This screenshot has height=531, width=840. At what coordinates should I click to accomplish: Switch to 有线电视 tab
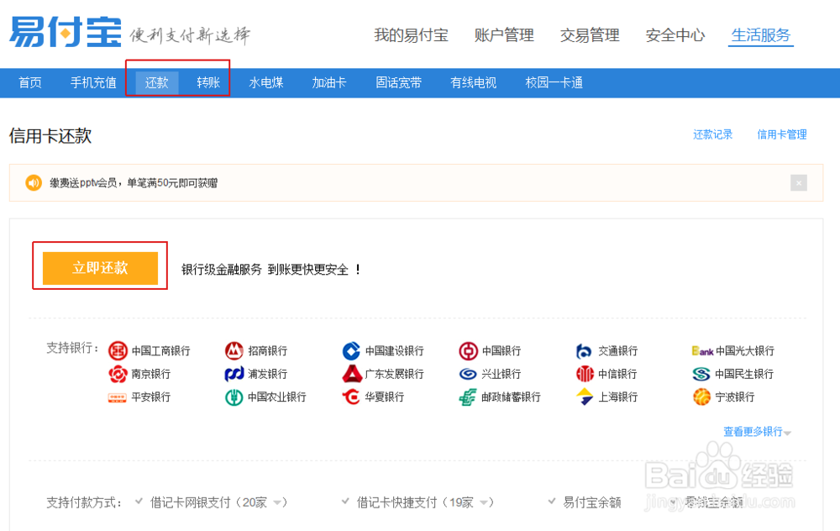pyautogui.click(x=474, y=82)
